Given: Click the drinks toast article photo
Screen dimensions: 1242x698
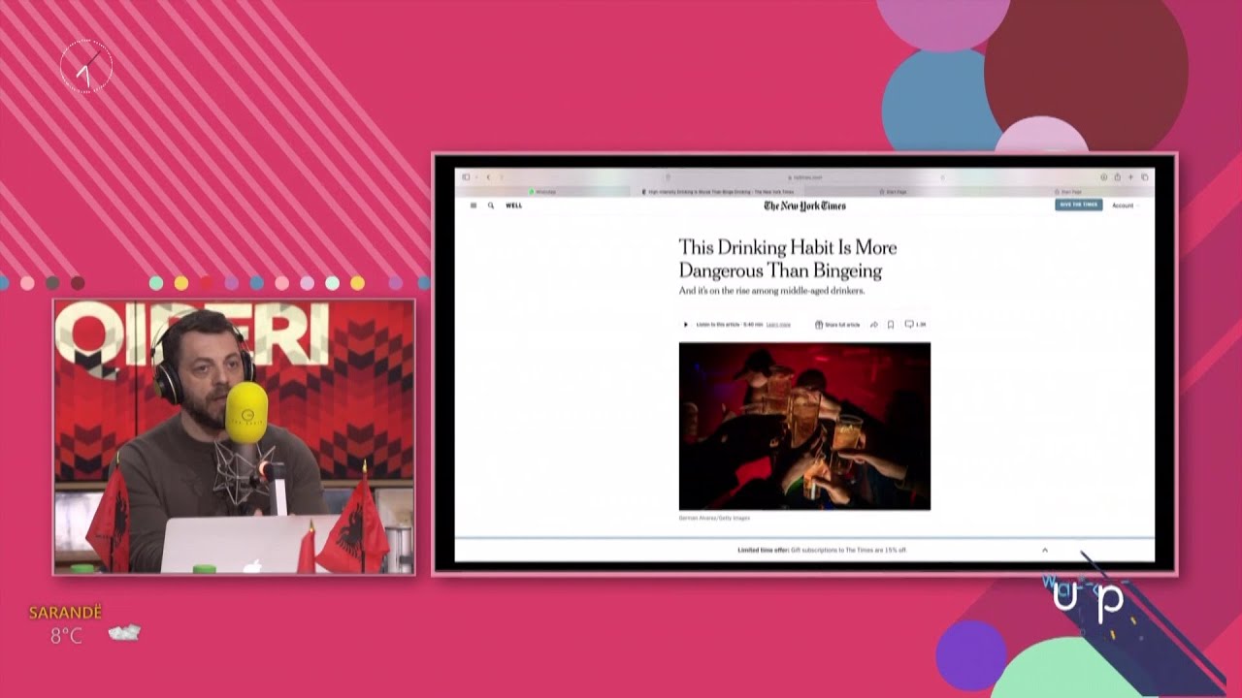Looking at the screenshot, I should click(x=804, y=426).
